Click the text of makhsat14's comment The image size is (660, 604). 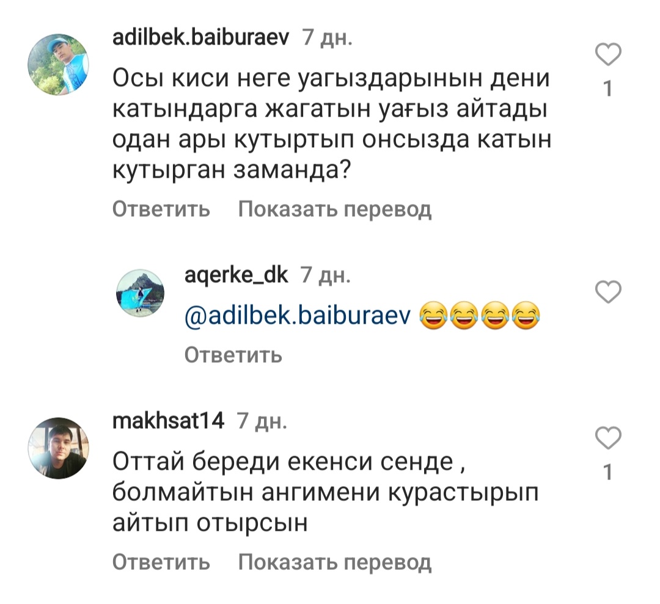325,492
